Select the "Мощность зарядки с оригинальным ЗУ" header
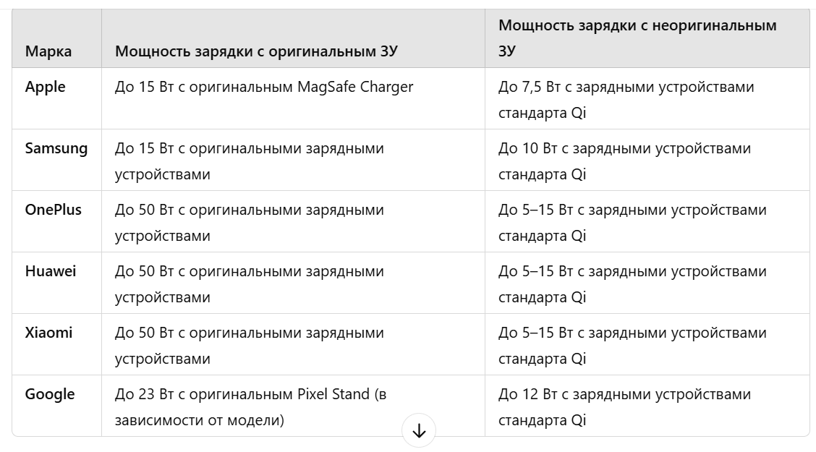The height and width of the screenshot is (452, 816). (x=256, y=51)
